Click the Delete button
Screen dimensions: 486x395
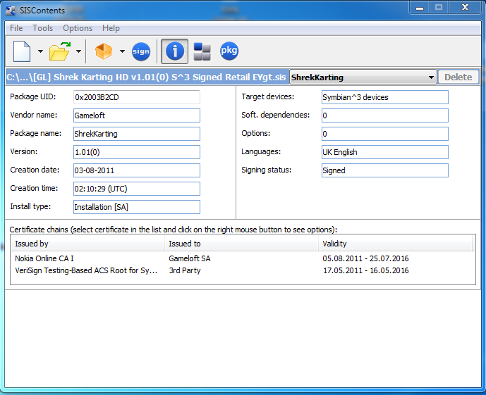click(x=458, y=77)
